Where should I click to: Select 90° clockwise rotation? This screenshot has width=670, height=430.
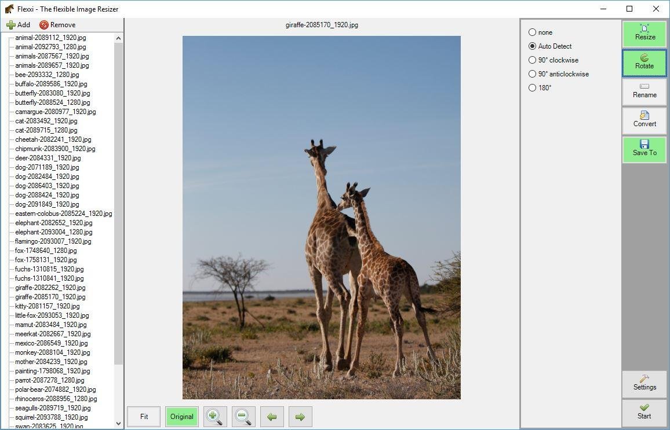tap(554, 60)
